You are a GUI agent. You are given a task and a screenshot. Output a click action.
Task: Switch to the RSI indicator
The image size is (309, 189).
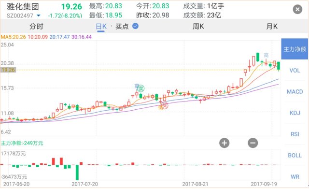pyautogui.click(x=295, y=134)
